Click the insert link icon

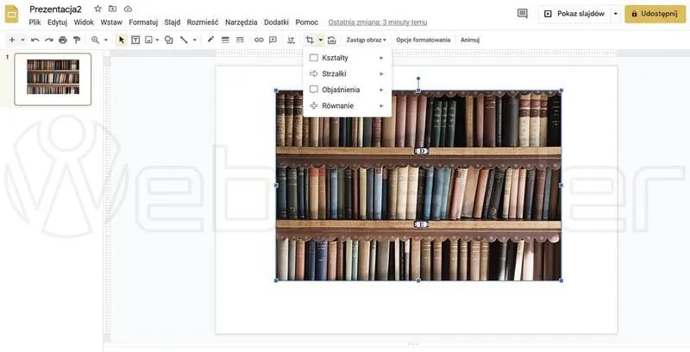[x=259, y=40]
